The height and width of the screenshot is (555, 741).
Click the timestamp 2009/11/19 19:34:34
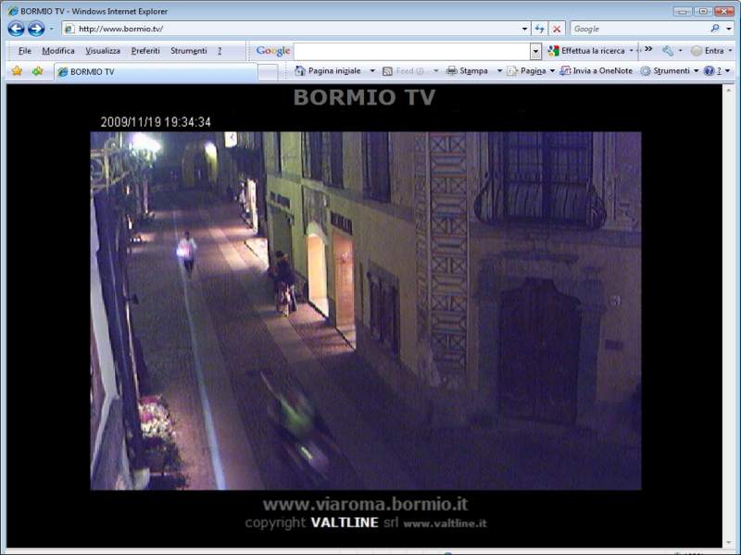pyautogui.click(x=156, y=122)
